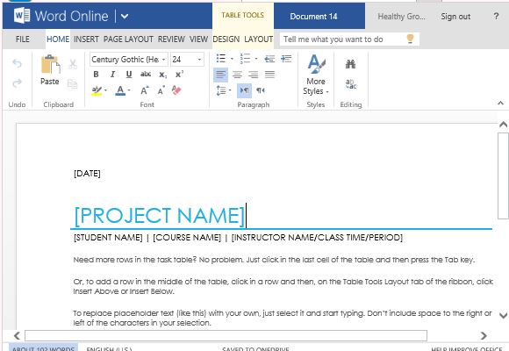Toggle Underline formatting
The width and height of the screenshot is (509, 351).
129,75
